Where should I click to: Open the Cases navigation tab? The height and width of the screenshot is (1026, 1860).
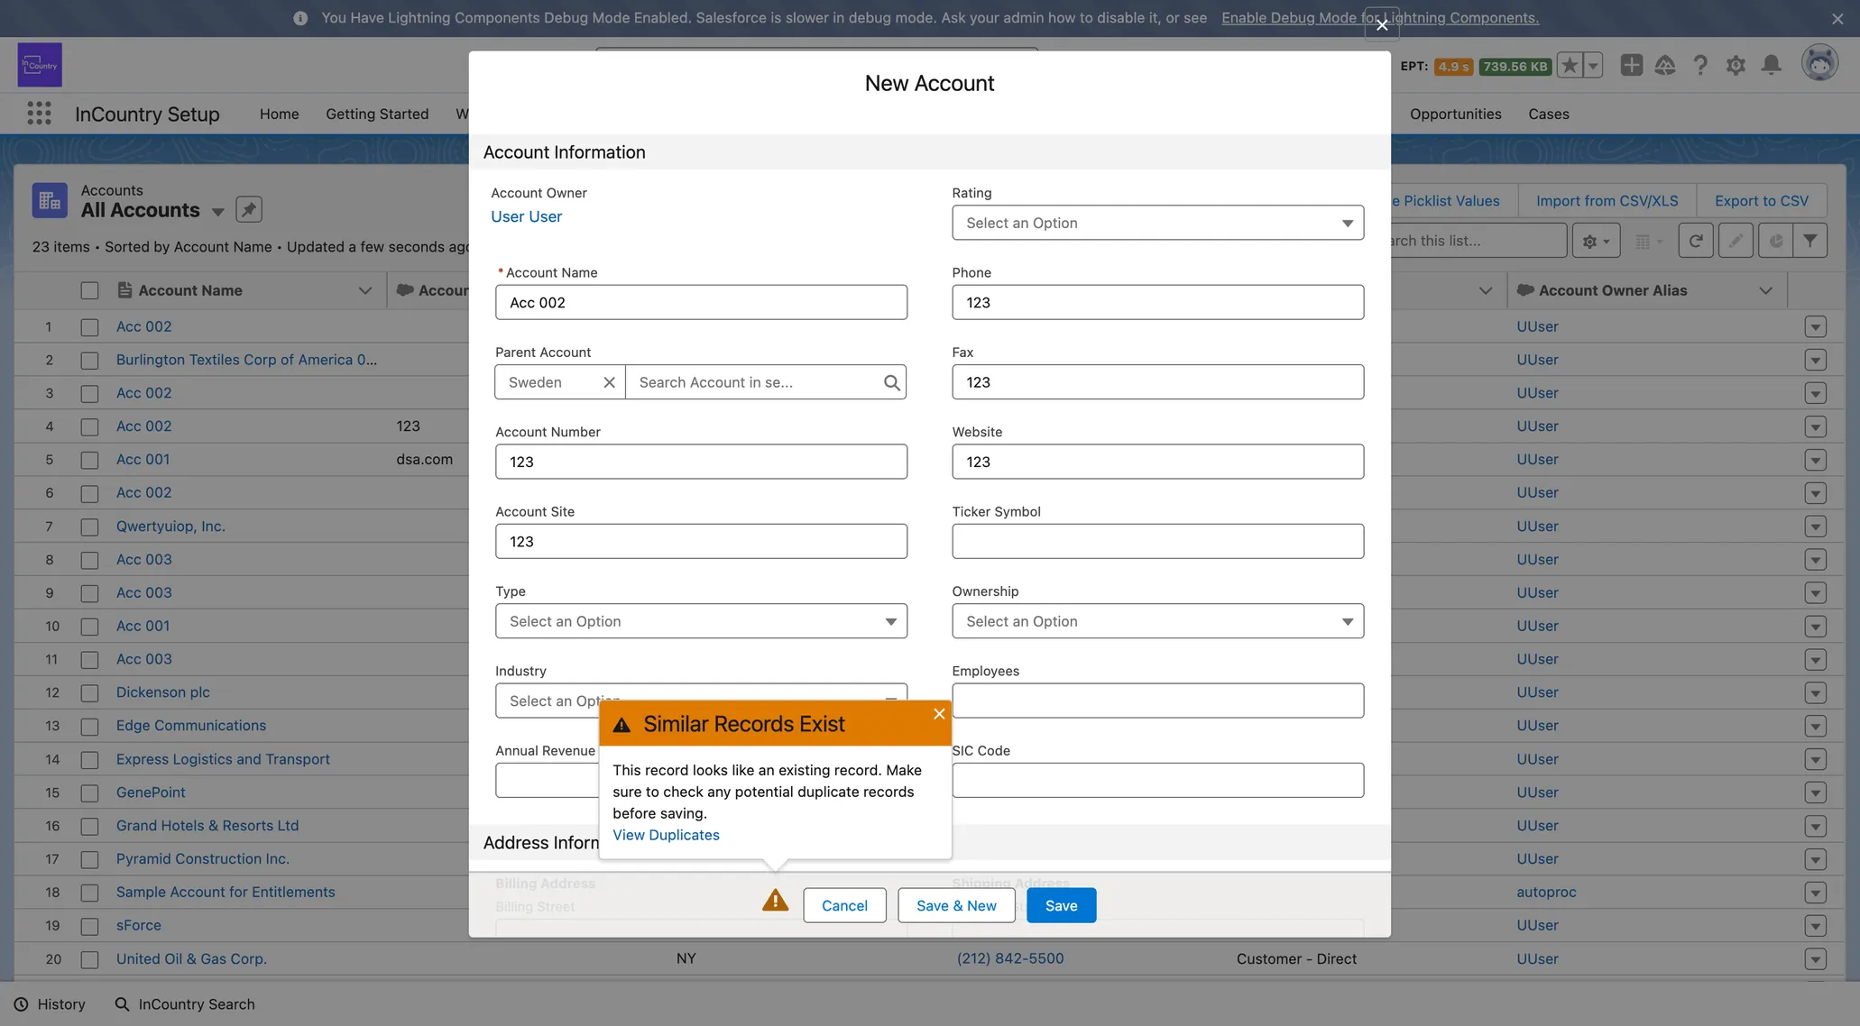[x=1548, y=114]
